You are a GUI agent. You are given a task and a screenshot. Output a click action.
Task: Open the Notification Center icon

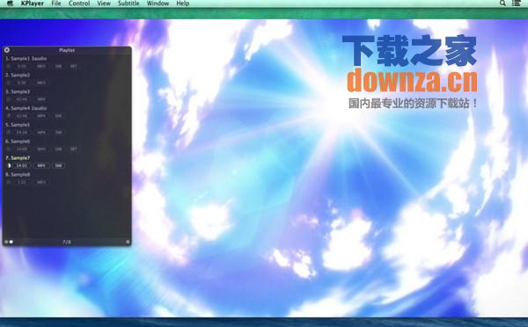click(x=517, y=4)
